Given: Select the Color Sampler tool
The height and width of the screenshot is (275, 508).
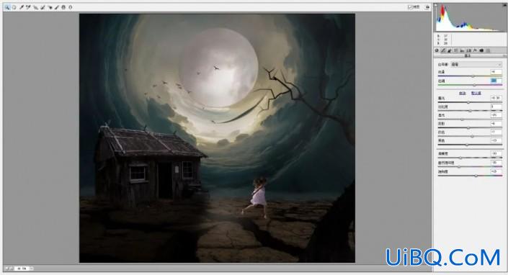Looking at the screenshot, I should [28, 7].
